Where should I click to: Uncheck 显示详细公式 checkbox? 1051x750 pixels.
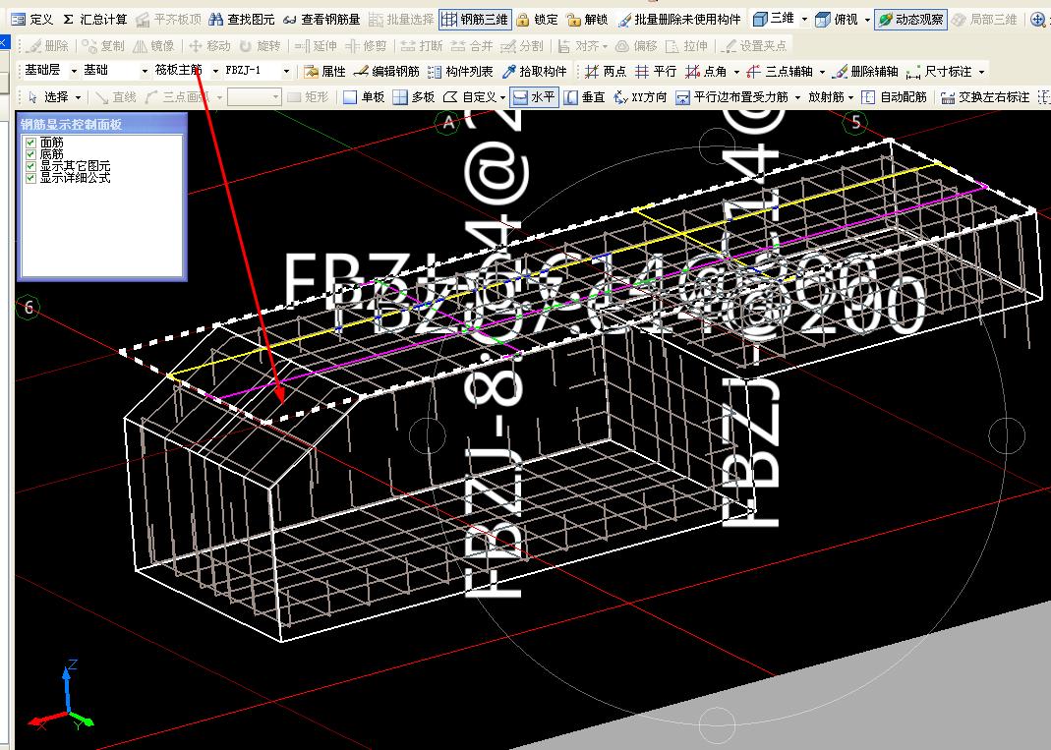coord(30,178)
